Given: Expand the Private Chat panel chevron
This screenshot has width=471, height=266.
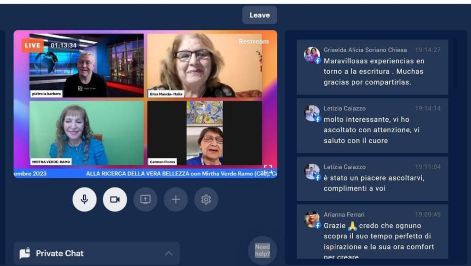Looking at the screenshot, I should coord(169,254).
